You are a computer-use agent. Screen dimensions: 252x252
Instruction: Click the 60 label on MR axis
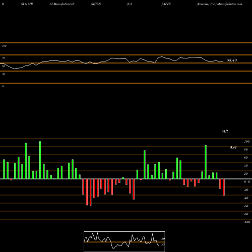[246, 158]
